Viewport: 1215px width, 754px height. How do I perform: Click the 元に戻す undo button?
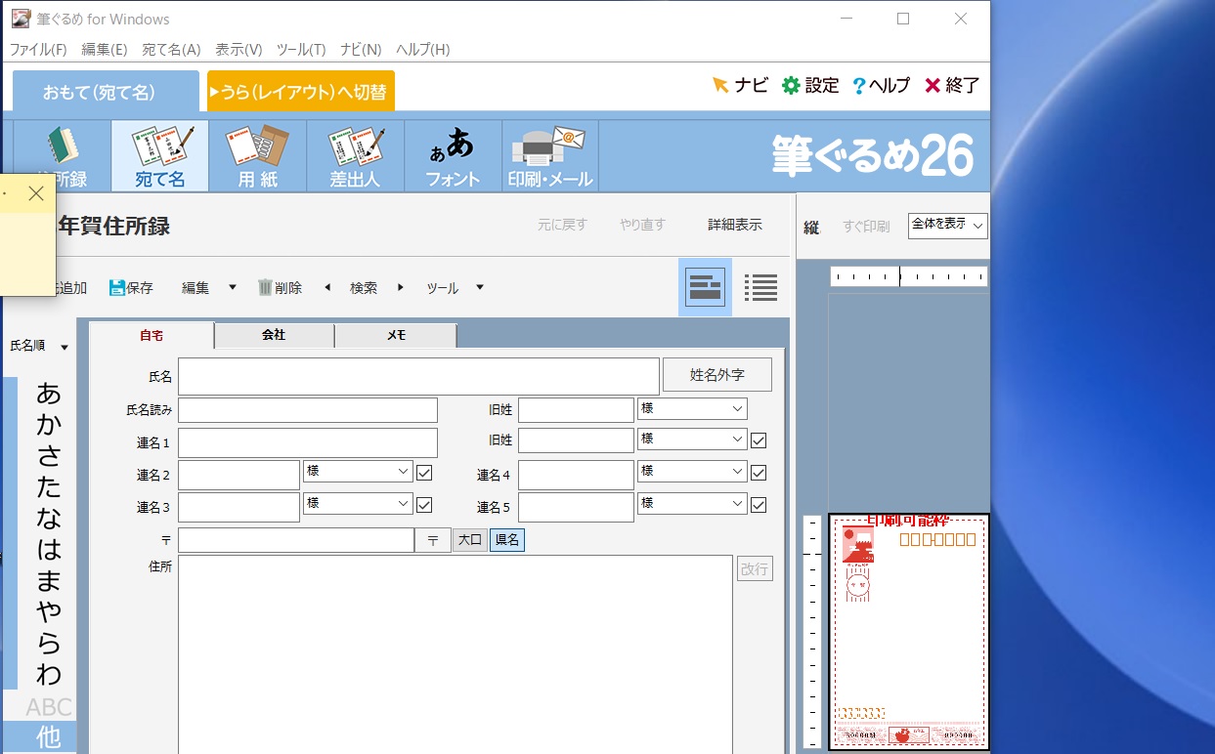tap(562, 225)
